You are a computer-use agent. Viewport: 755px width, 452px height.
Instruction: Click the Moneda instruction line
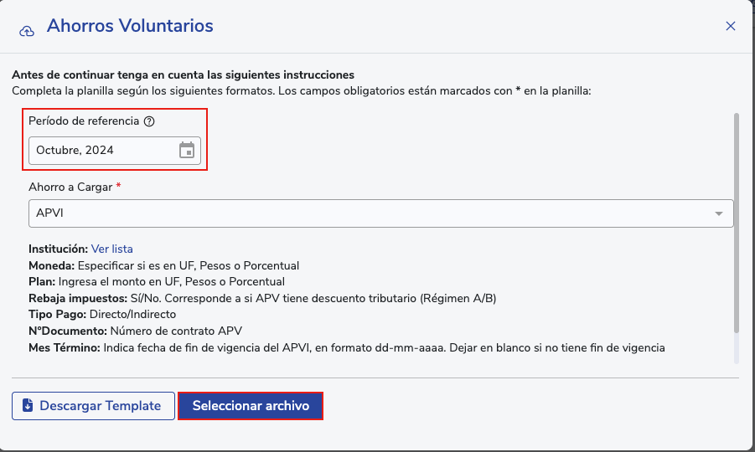click(163, 266)
